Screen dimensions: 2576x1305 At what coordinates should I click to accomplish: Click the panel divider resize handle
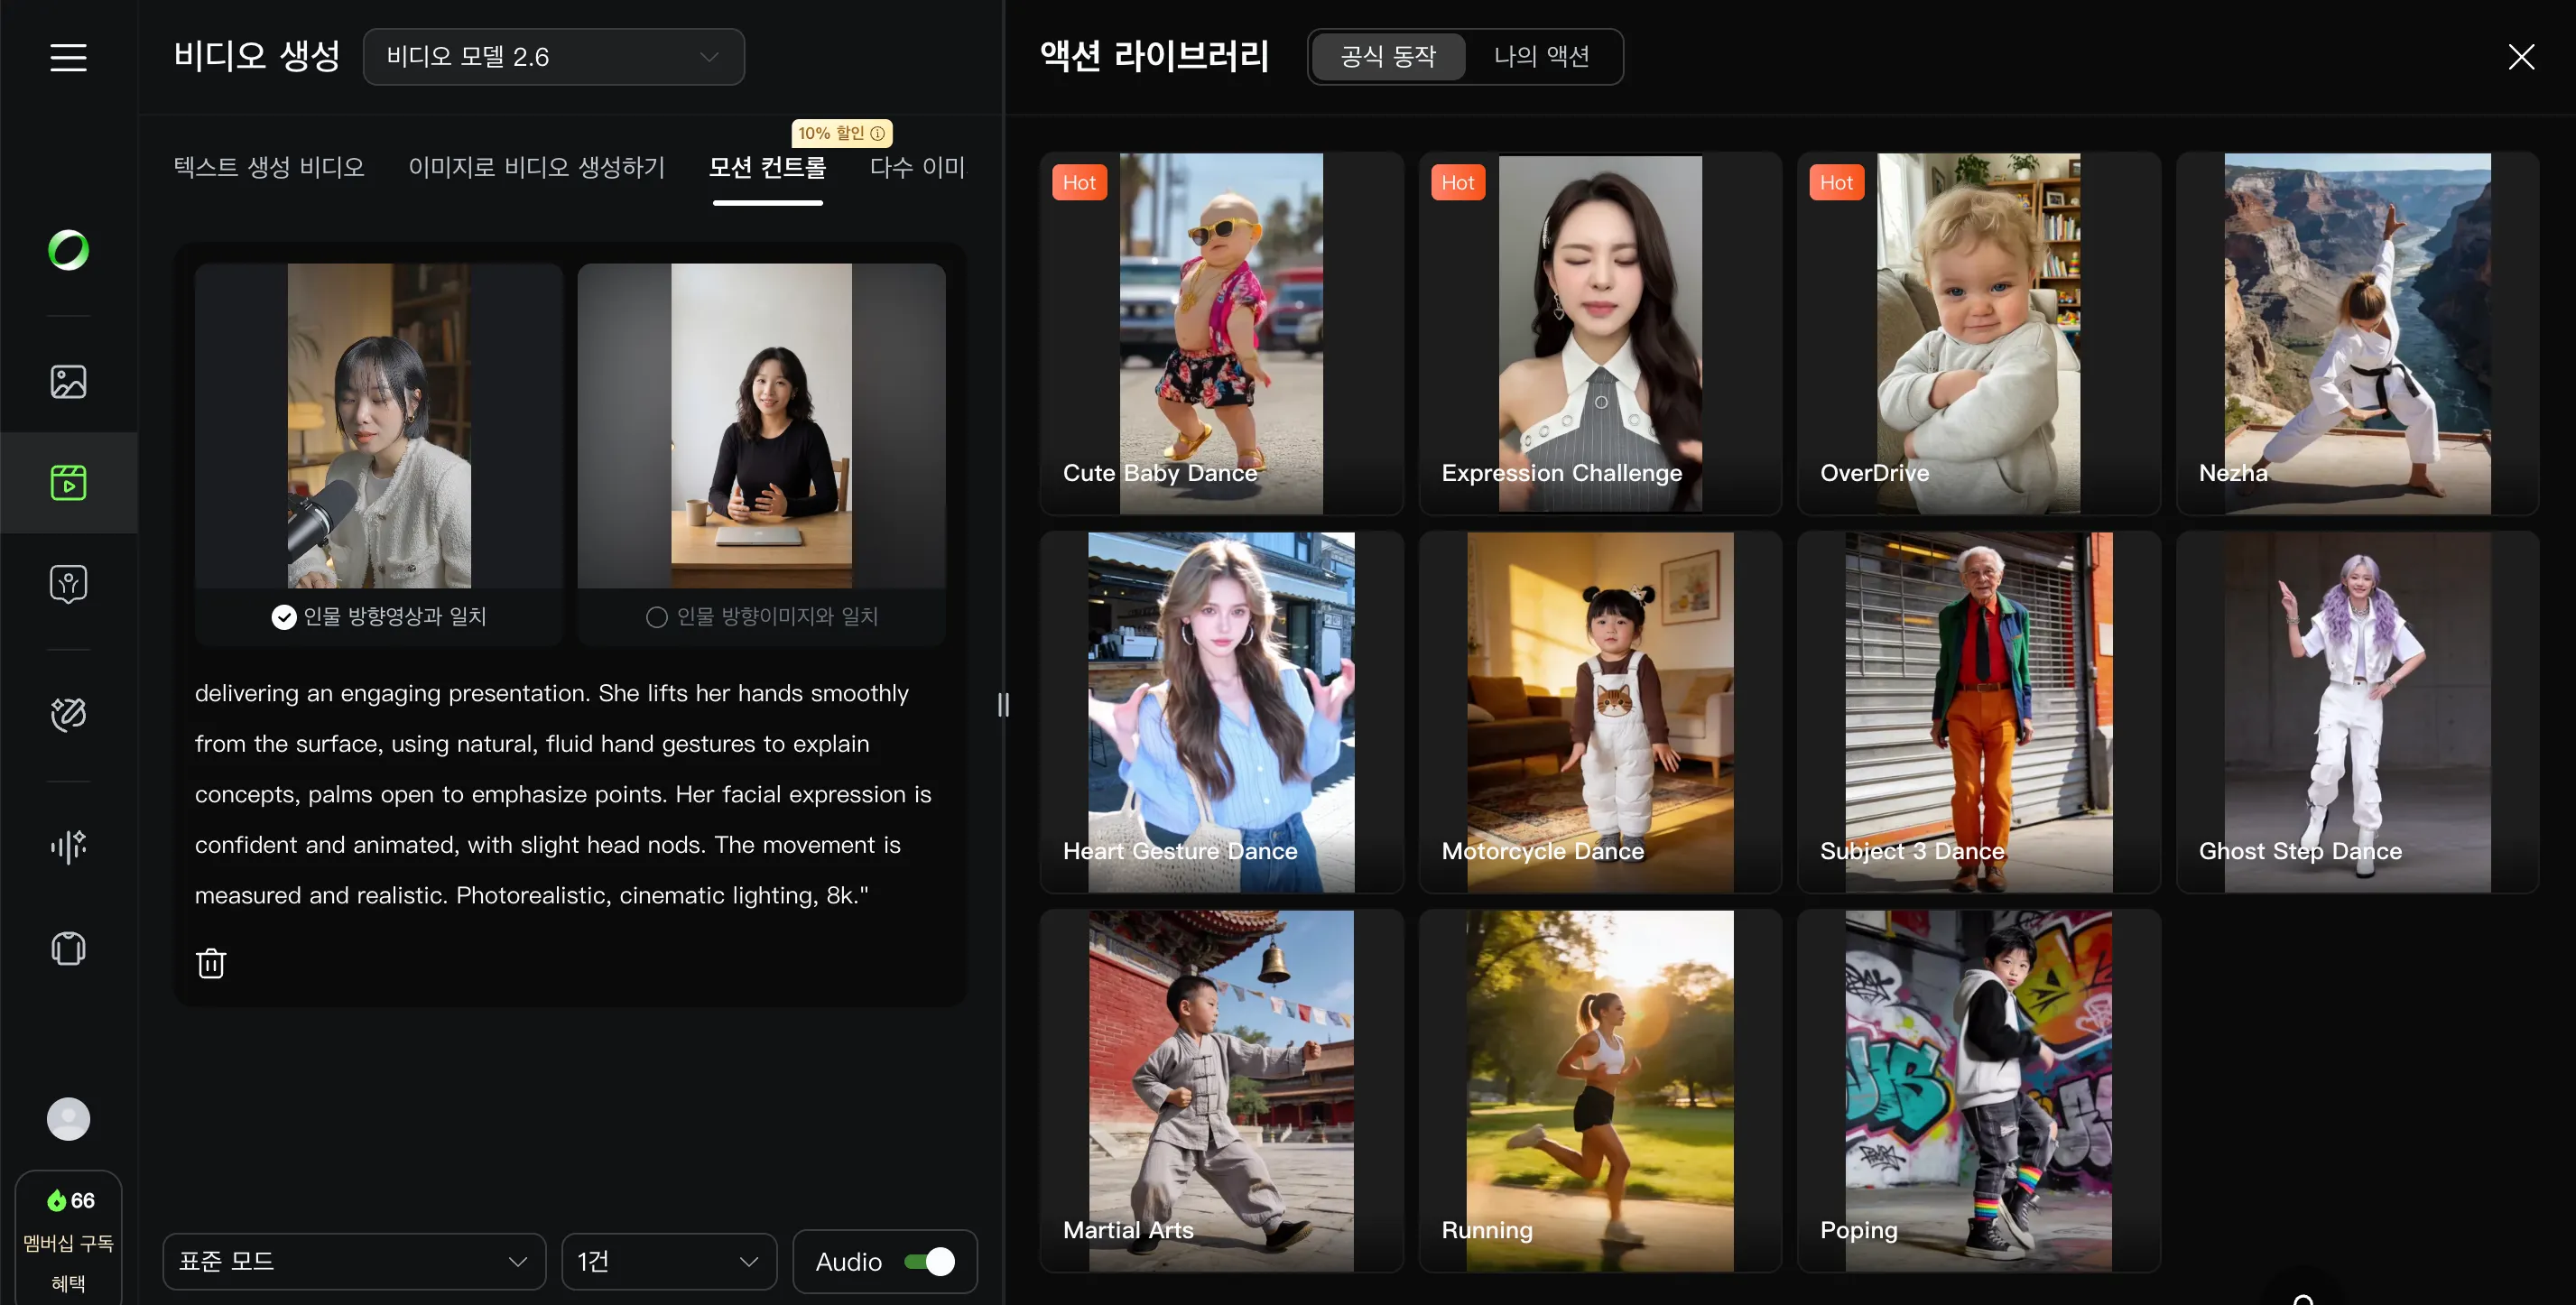[1003, 705]
